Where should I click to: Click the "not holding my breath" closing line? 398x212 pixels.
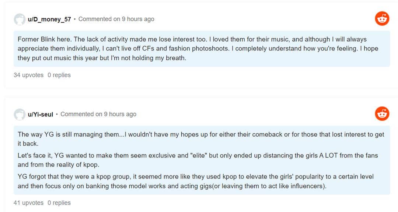[x=102, y=58]
